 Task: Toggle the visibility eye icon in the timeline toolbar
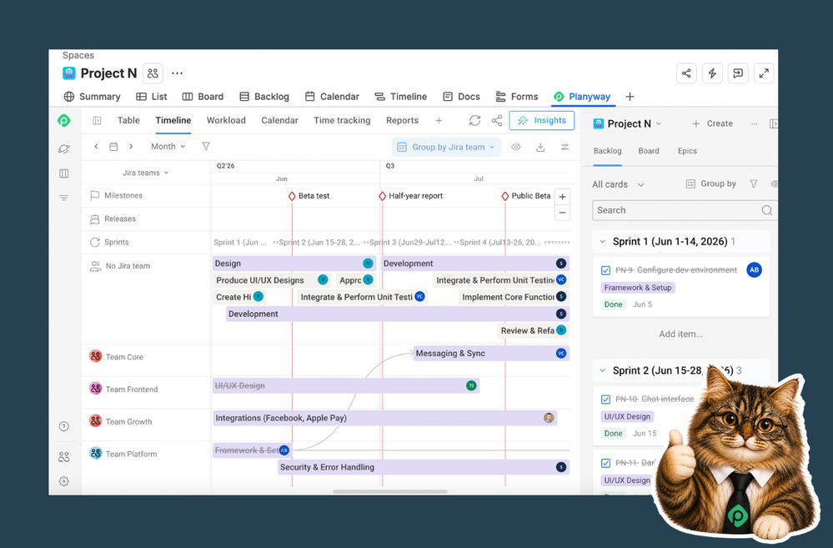point(516,148)
